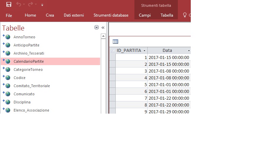Click the Tabelle pane title
Image resolution: width=278 pixels, height=156 pixels.
point(13,28)
